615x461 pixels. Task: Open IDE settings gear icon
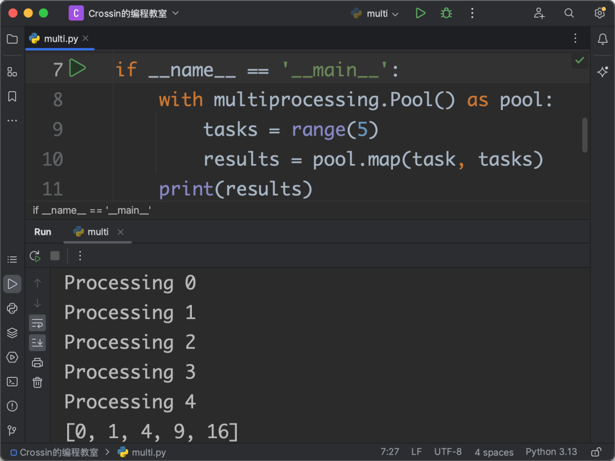[x=599, y=13]
